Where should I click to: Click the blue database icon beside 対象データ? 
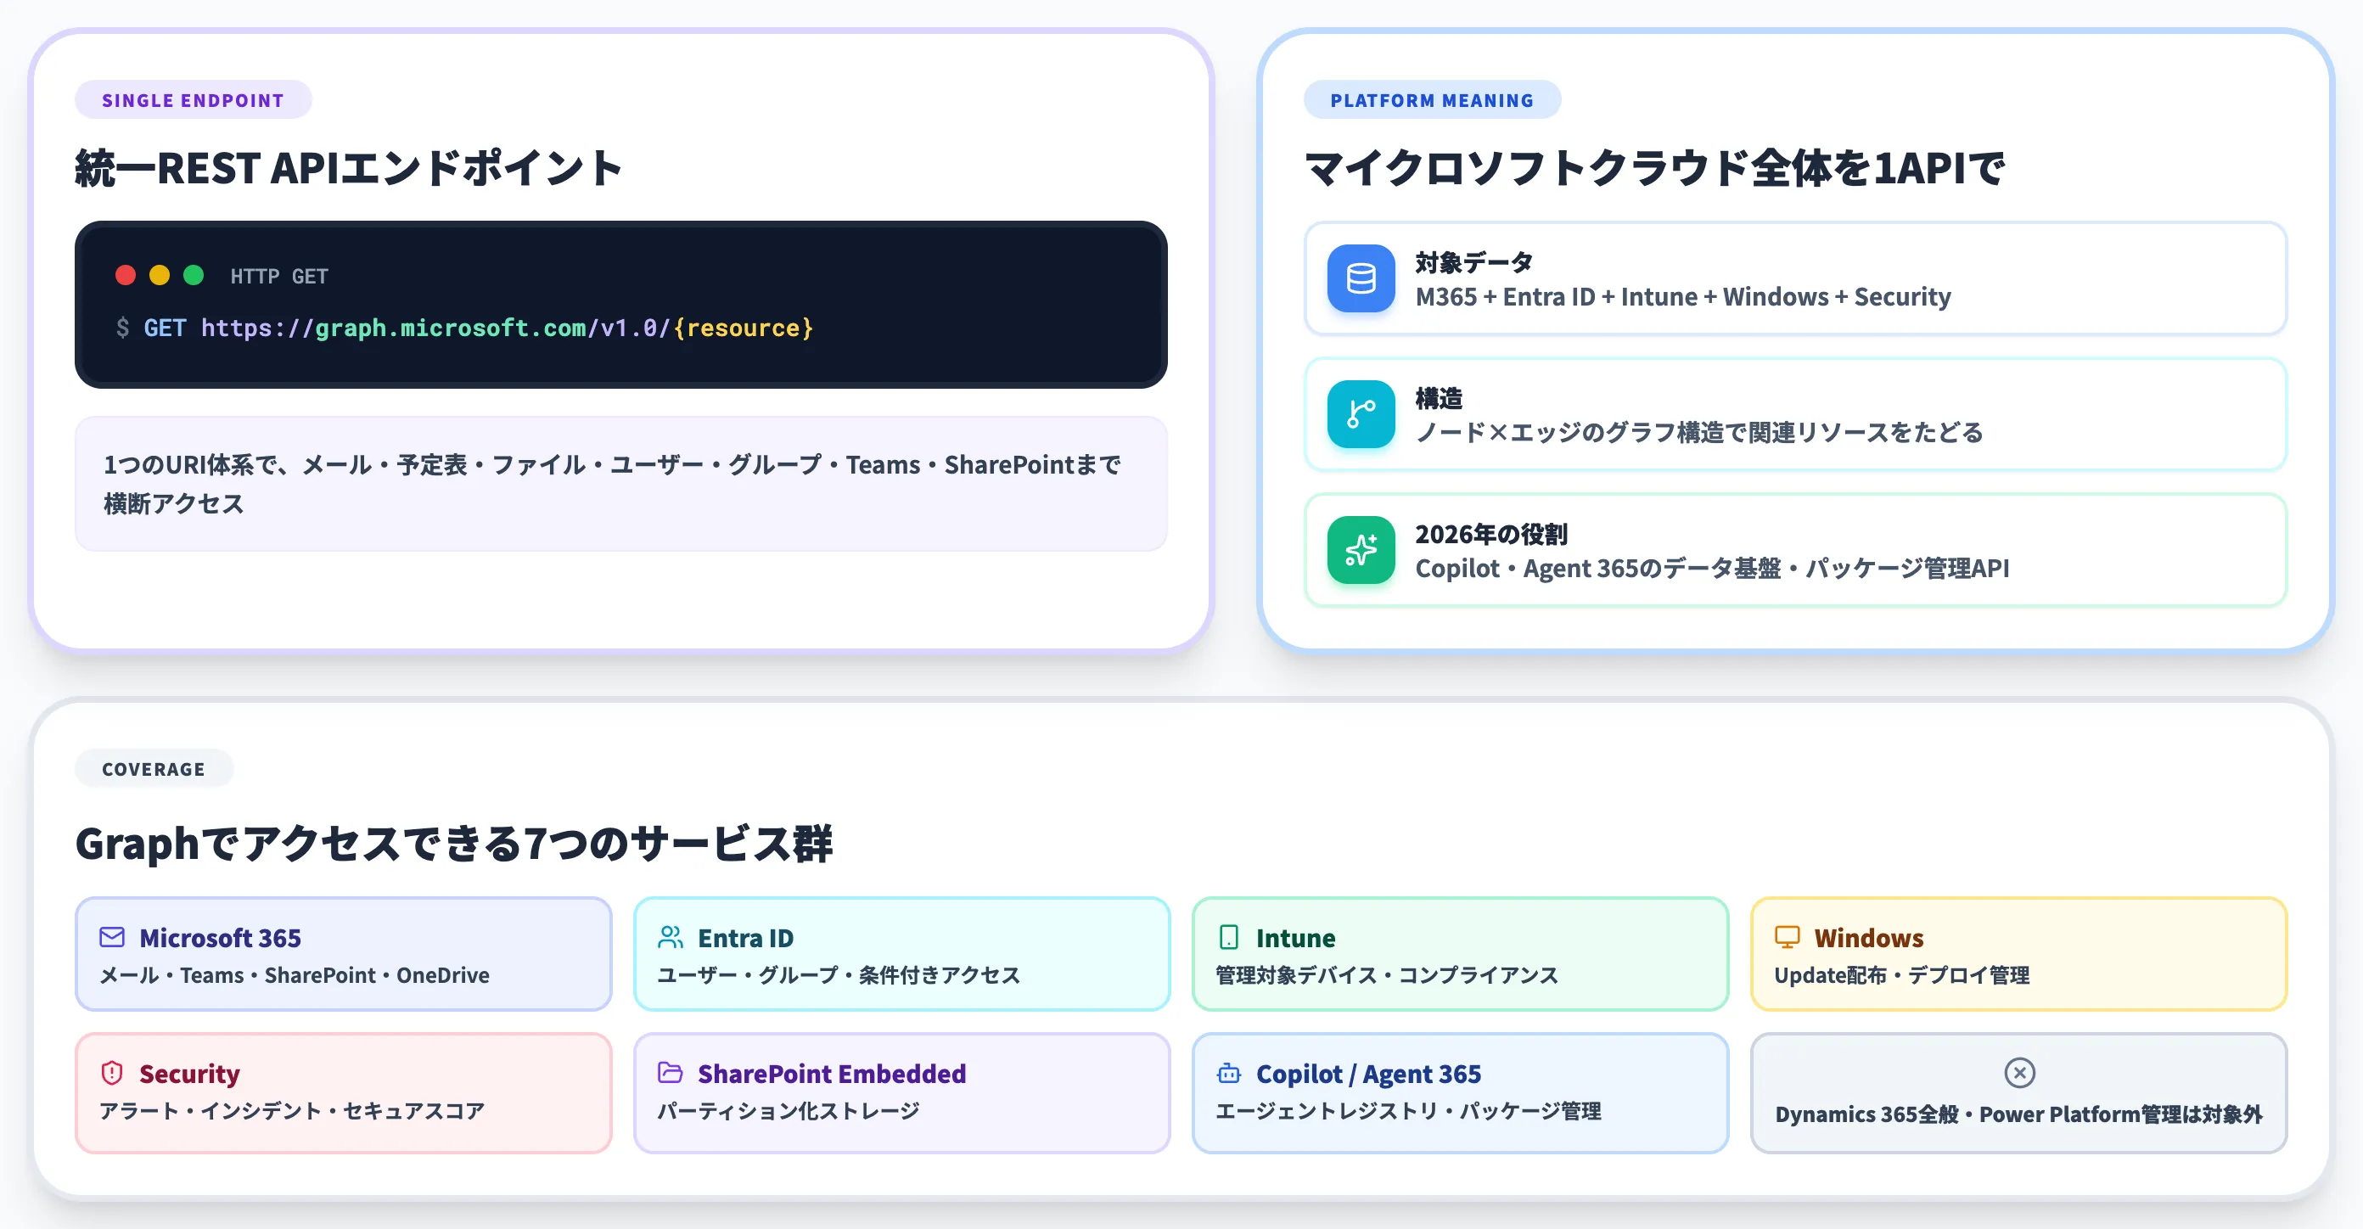pyautogui.click(x=1361, y=278)
